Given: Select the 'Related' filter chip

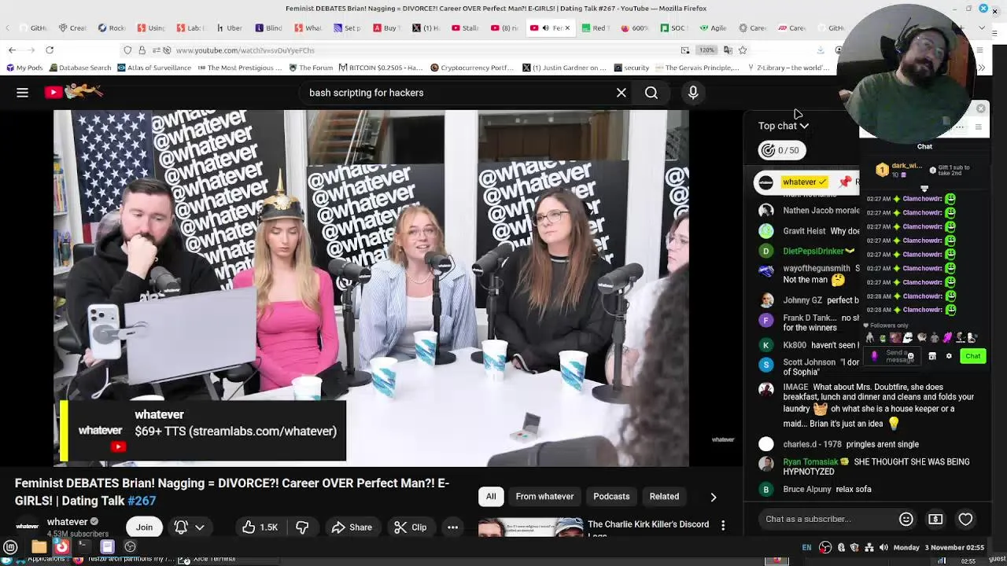Looking at the screenshot, I should tap(664, 496).
